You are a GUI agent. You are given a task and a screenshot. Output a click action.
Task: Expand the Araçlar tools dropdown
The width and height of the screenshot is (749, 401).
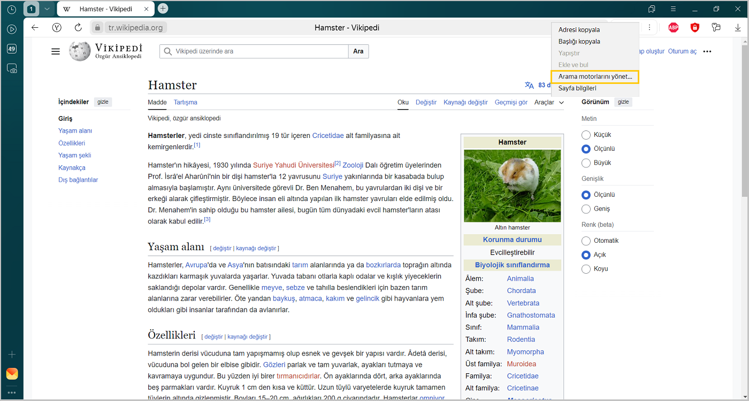coord(549,102)
